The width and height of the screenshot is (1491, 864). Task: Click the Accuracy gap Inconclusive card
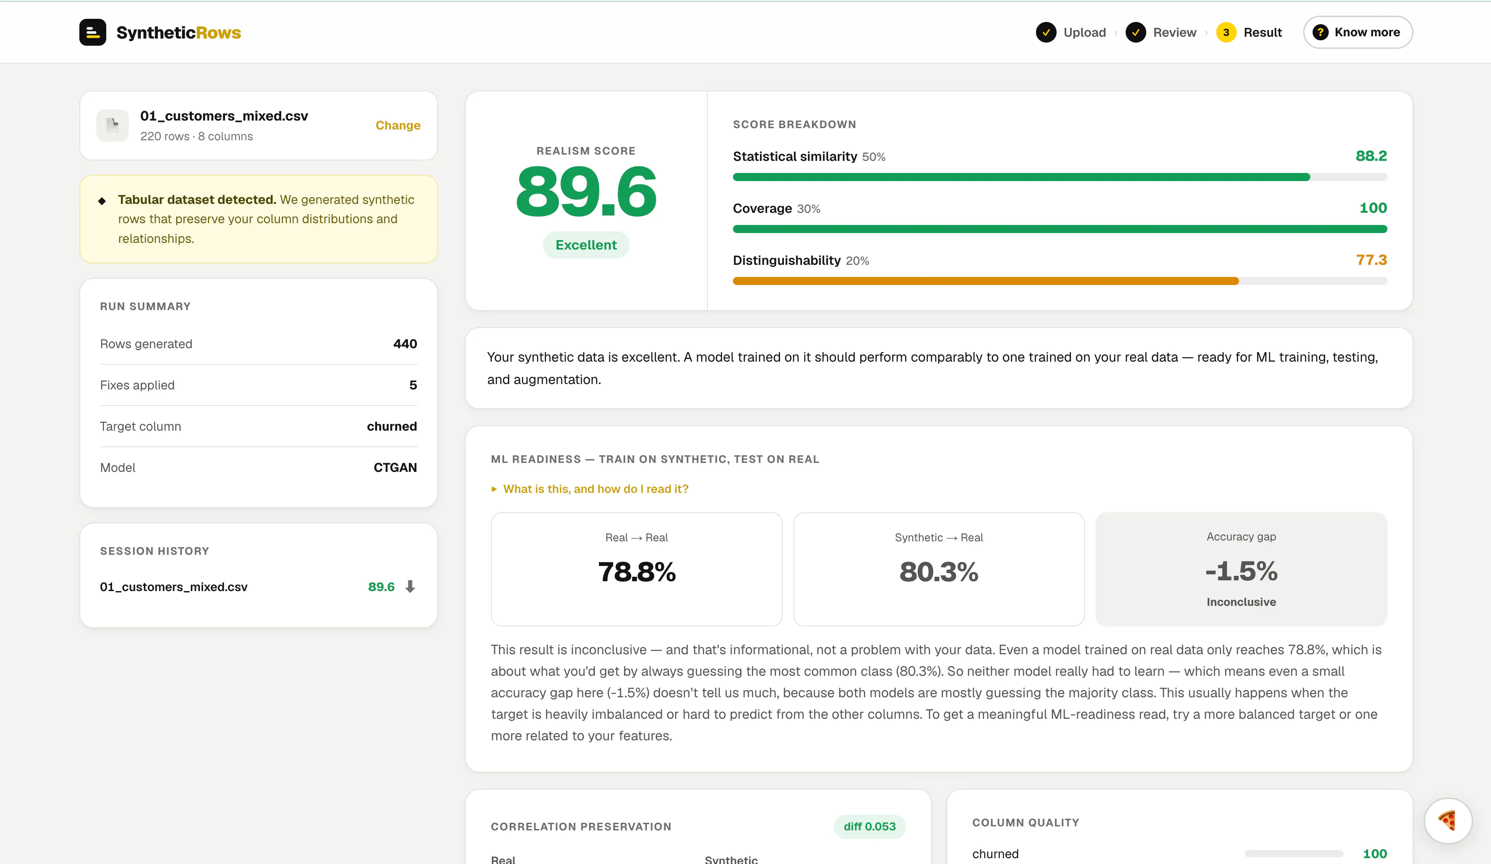click(x=1241, y=569)
